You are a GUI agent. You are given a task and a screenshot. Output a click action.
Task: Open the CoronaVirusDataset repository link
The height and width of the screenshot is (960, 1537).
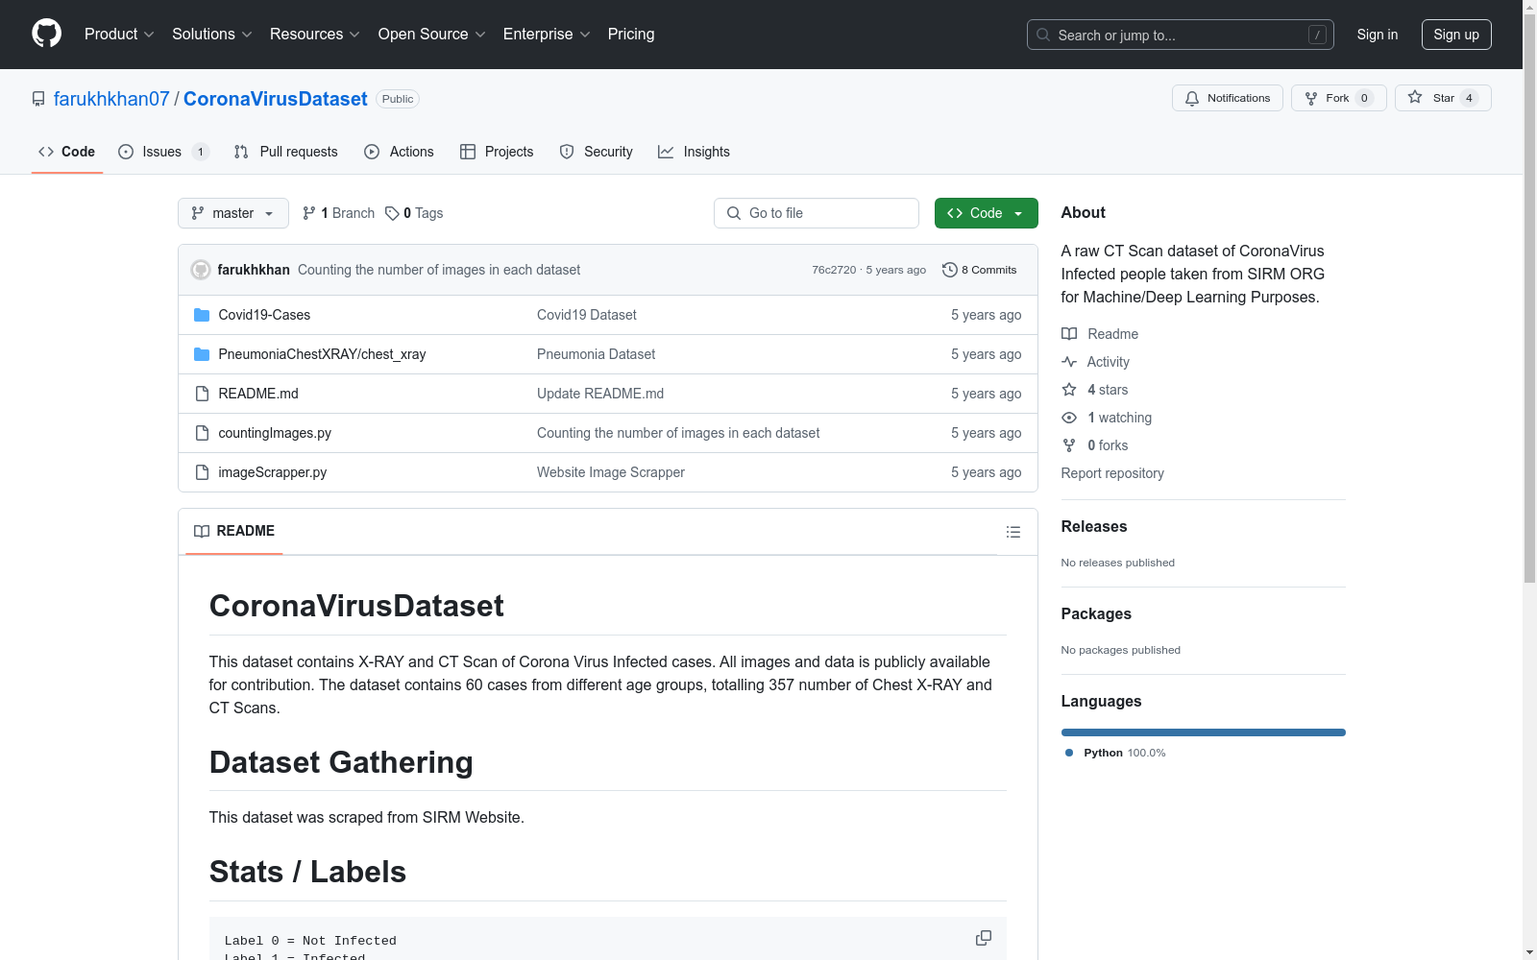276,99
